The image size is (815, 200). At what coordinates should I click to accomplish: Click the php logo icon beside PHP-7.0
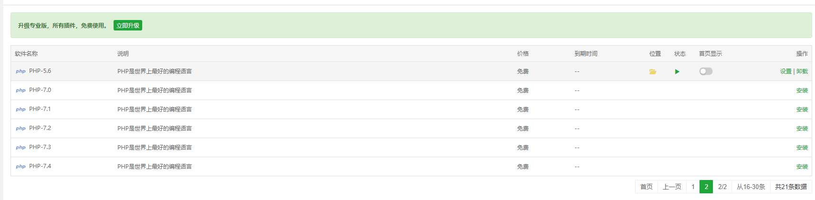point(21,90)
